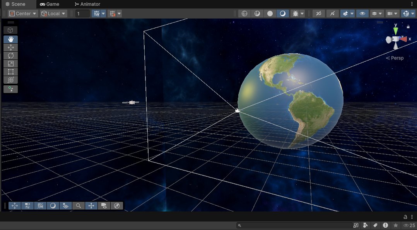Choose Wireframe draw mode globe icon
Viewport: 417px width, 230px height.
(x=244, y=14)
